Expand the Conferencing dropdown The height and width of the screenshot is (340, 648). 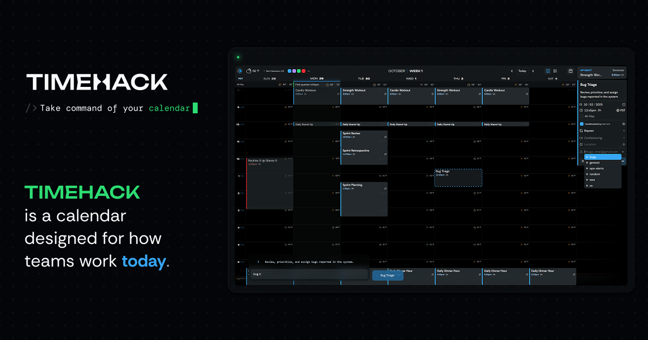coord(602,138)
